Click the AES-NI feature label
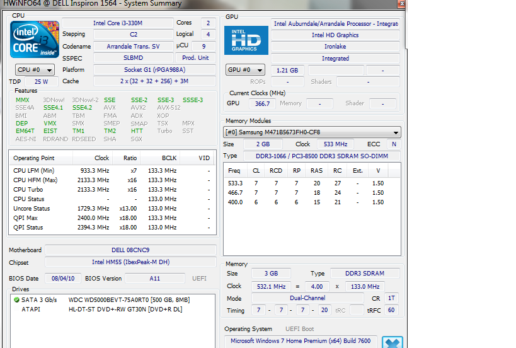This screenshot has width=516, height=348. point(26,139)
